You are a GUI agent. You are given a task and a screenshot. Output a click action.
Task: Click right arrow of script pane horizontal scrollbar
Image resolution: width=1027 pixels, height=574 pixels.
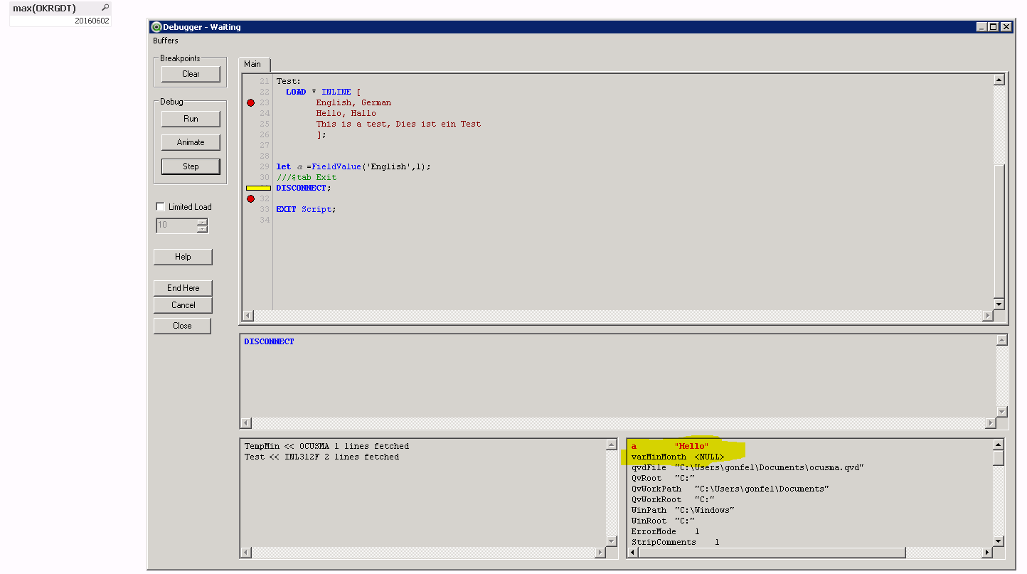988,316
